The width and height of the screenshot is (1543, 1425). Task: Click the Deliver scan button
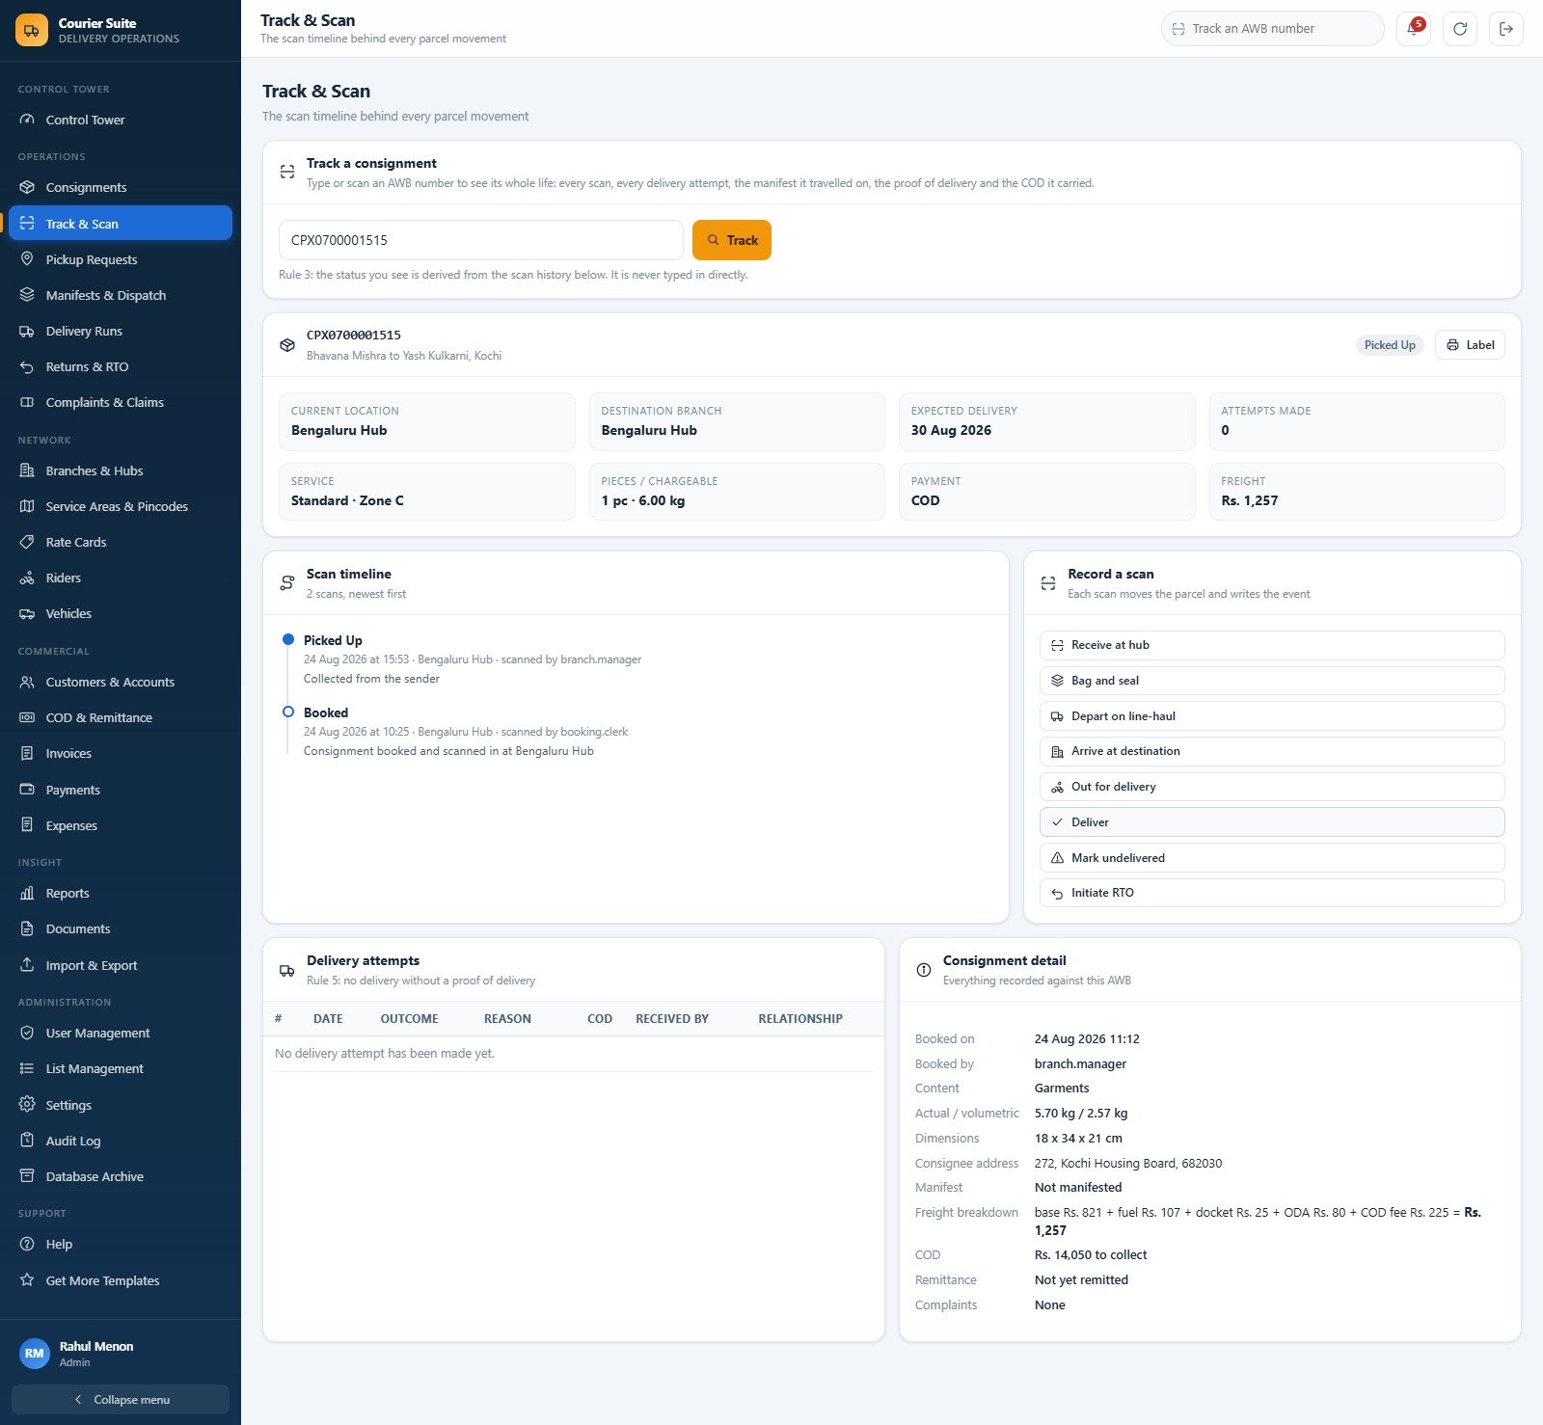[1272, 822]
